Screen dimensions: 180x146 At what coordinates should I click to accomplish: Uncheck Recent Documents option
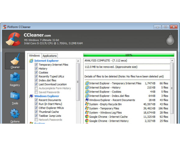36,100
